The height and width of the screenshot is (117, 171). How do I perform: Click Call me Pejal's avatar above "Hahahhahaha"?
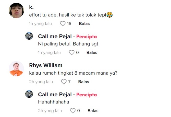(x=29, y=94)
